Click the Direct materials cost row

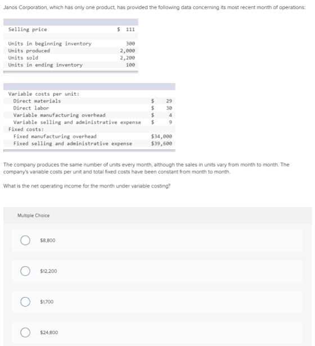point(89,101)
